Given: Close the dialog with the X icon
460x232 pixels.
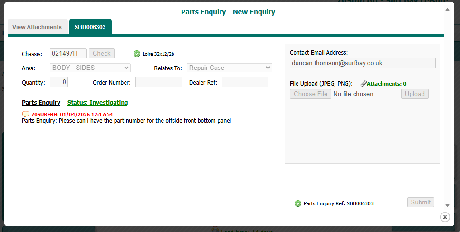Looking at the screenshot, I should tap(445, 217).
